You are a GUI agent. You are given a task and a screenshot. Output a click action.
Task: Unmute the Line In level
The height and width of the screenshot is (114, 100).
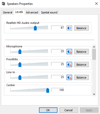pos(69,77)
